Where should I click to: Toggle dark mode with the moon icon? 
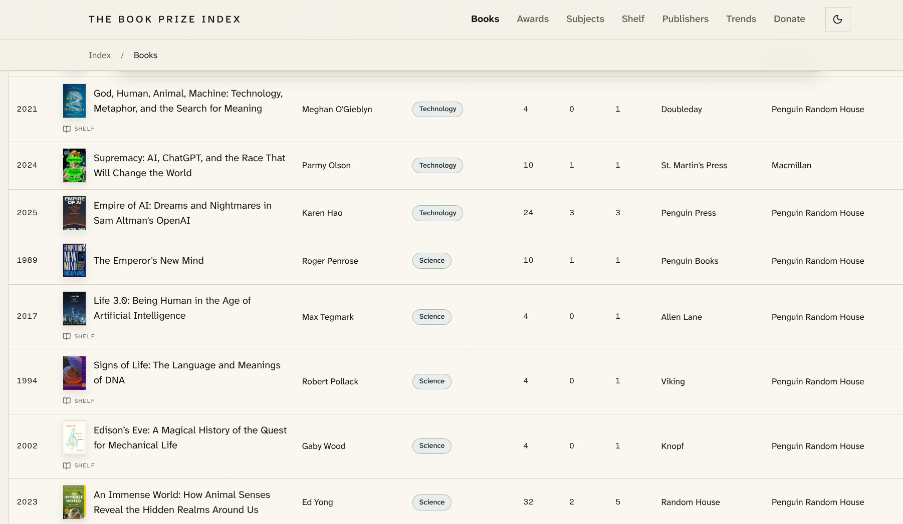click(837, 20)
